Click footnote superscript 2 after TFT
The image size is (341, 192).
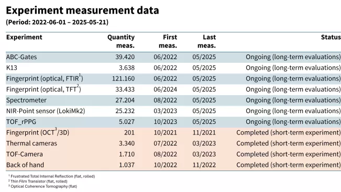pos(78,86)
